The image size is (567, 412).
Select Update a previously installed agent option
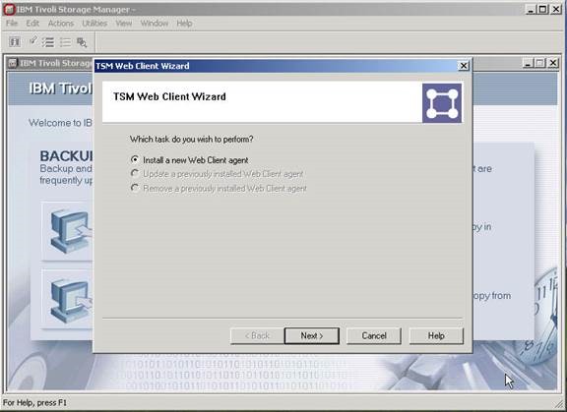click(217, 174)
